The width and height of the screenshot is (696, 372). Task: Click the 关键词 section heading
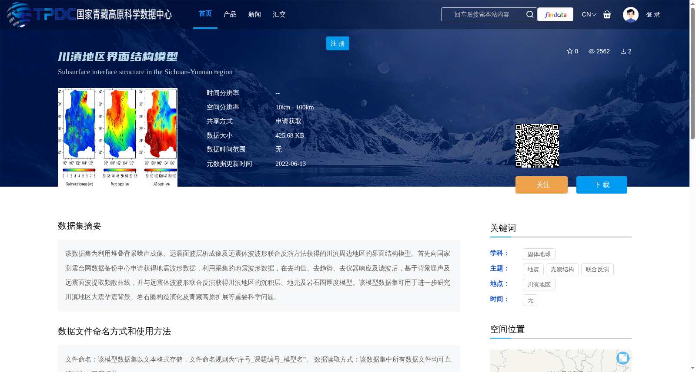[x=503, y=228]
